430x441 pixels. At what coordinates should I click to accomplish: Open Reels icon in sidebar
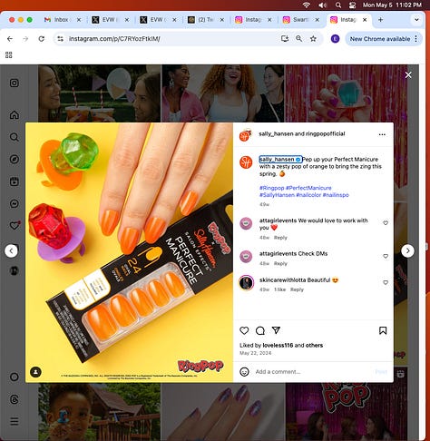point(15,181)
